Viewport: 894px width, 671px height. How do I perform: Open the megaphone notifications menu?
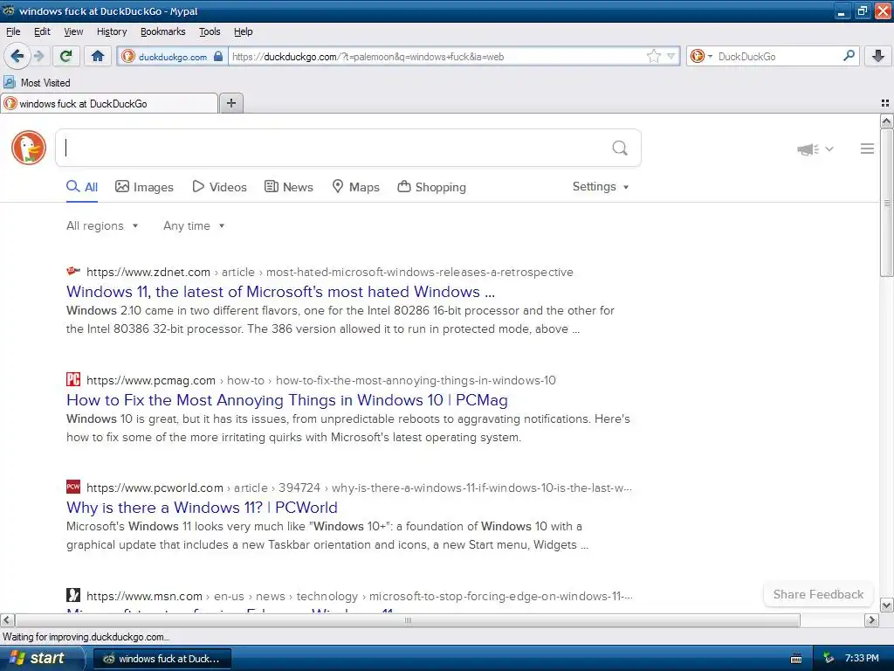point(815,149)
